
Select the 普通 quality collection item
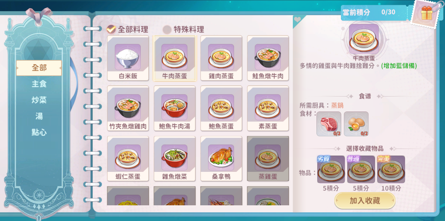pyautogui.click(x=361, y=169)
